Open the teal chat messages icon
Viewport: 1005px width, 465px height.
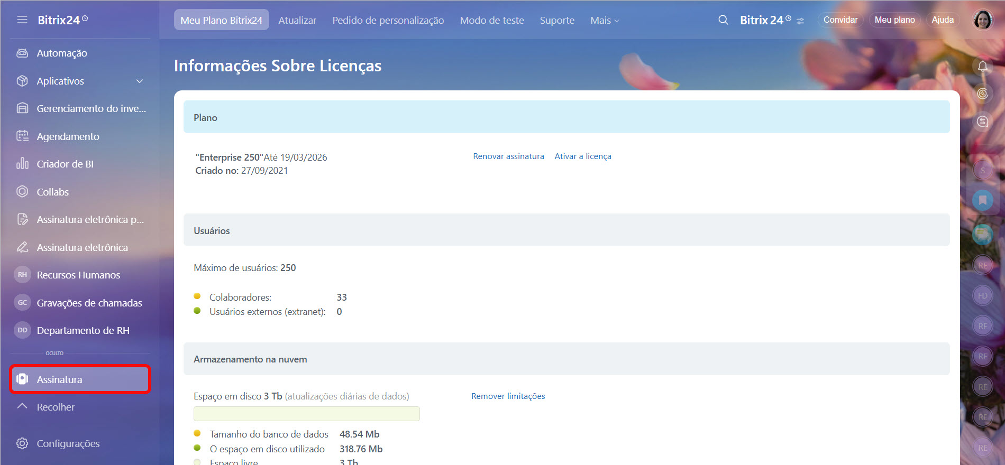(983, 234)
